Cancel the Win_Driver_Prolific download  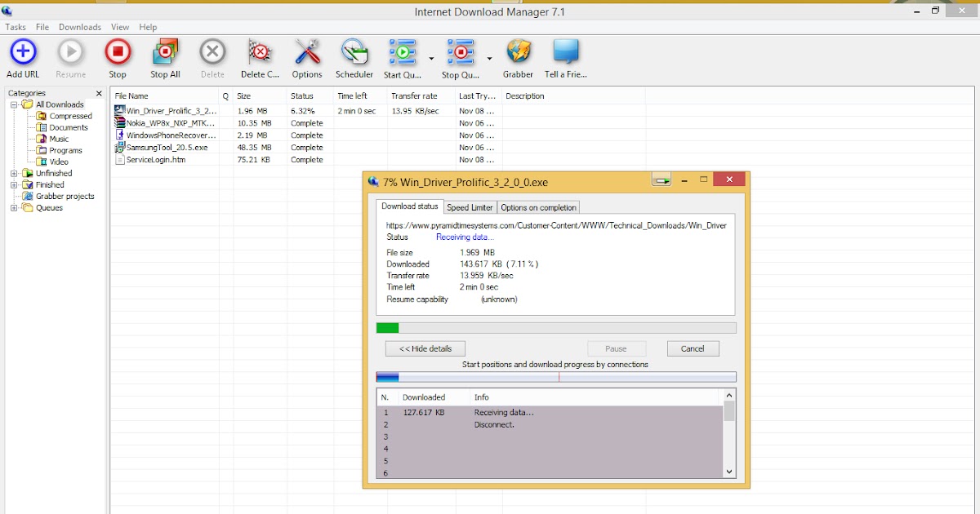[x=693, y=348]
